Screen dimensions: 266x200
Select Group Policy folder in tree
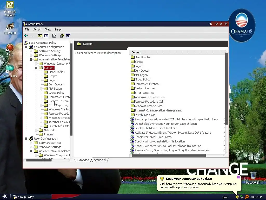point(56,93)
